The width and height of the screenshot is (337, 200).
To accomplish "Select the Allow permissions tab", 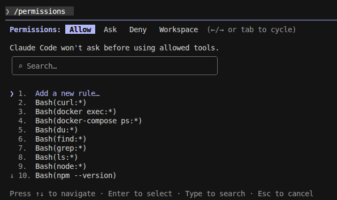I will tap(80, 29).
